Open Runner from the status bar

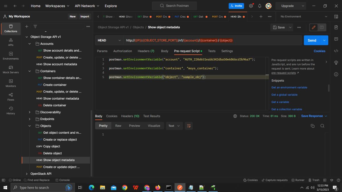point(298,180)
